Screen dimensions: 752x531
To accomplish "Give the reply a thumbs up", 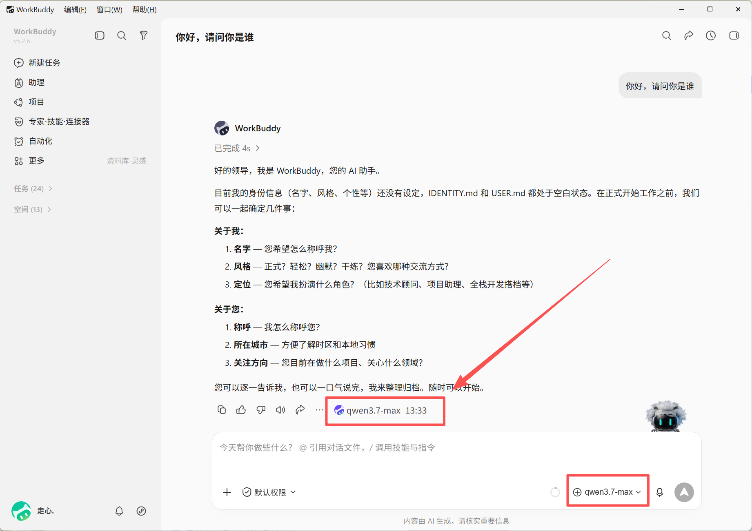I will pyautogui.click(x=241, y=410).
